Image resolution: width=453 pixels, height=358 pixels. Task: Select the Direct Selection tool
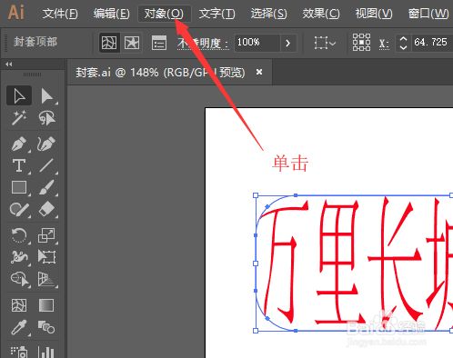(46, 95)
